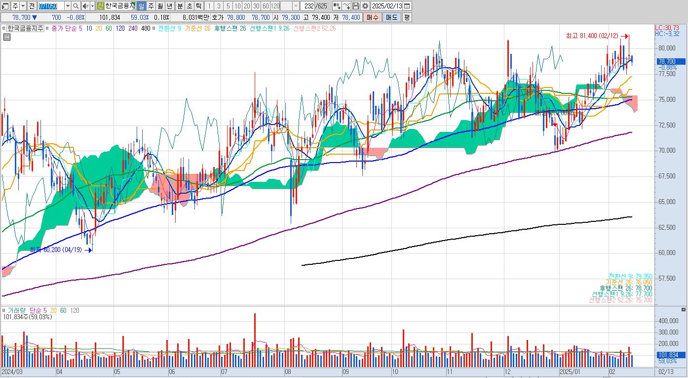This screenshot has height=378, width=688.
Task: Click the 평 button
Action: 407,17
